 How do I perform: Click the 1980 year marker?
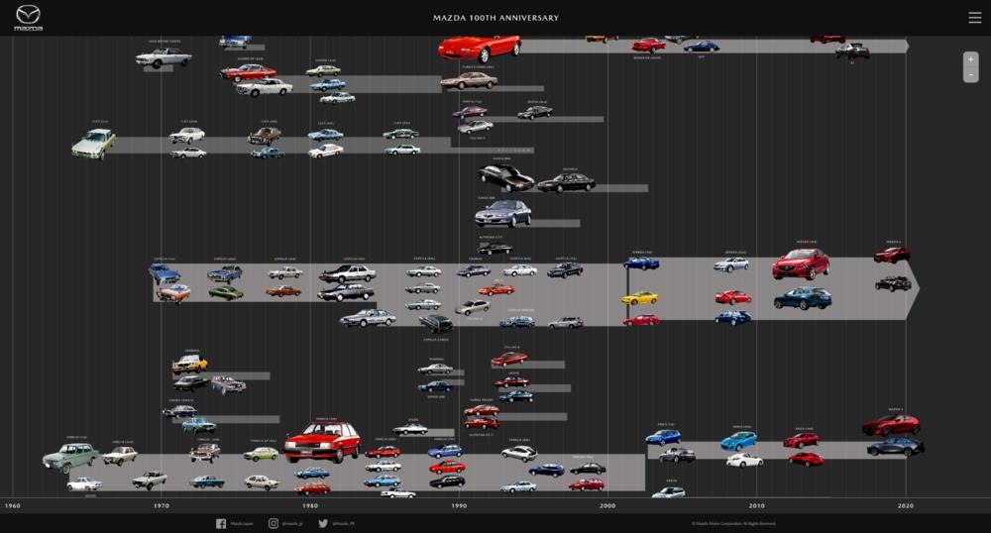coord(309,506)
